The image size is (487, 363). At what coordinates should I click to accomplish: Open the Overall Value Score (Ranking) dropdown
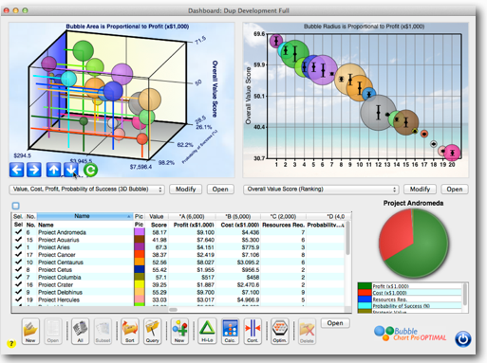[x=321, y=190]
